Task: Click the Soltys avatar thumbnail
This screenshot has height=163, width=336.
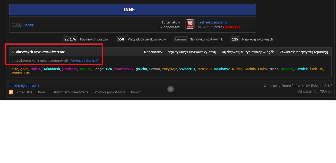Action: click(190, 24)
